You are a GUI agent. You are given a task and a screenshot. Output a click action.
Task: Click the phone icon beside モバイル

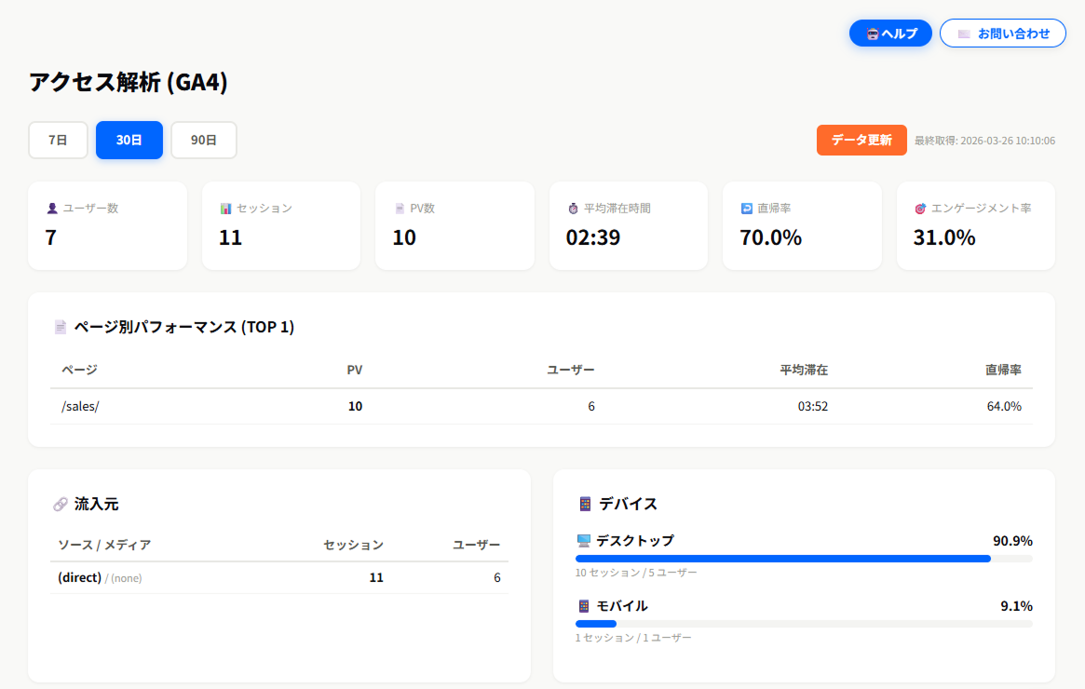pos(584,606)
